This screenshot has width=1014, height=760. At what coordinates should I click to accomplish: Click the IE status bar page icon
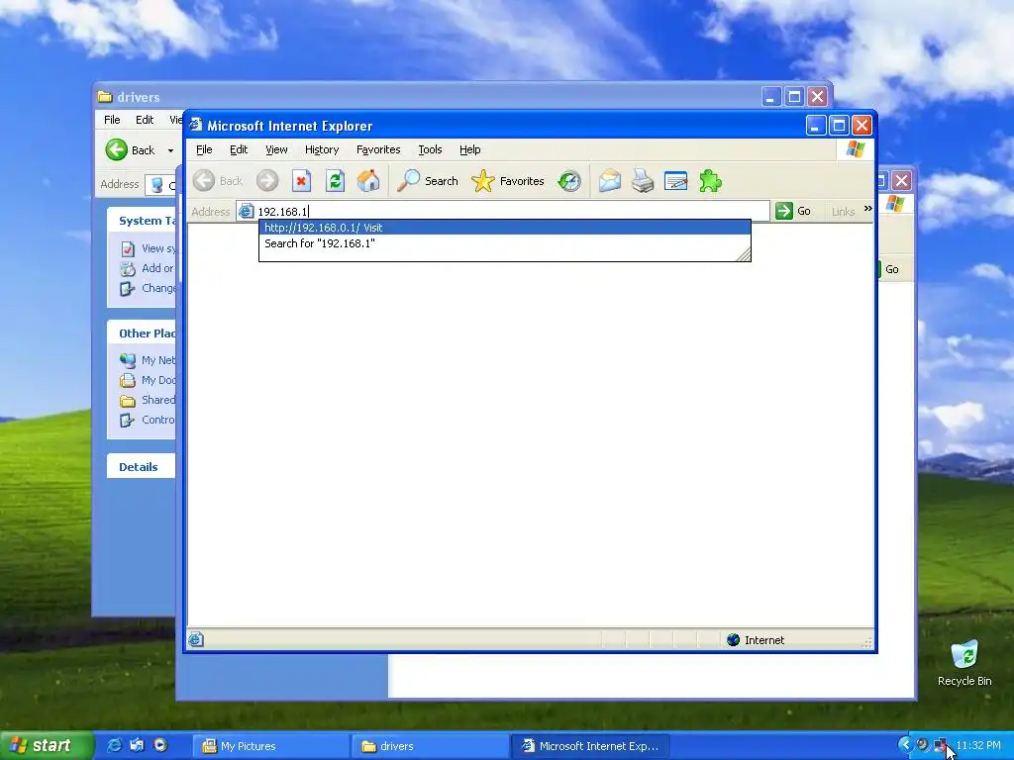196,640
